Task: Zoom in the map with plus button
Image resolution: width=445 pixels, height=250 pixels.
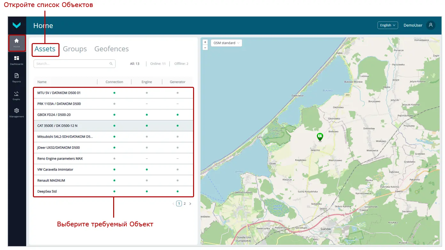Action: [205, 42]
